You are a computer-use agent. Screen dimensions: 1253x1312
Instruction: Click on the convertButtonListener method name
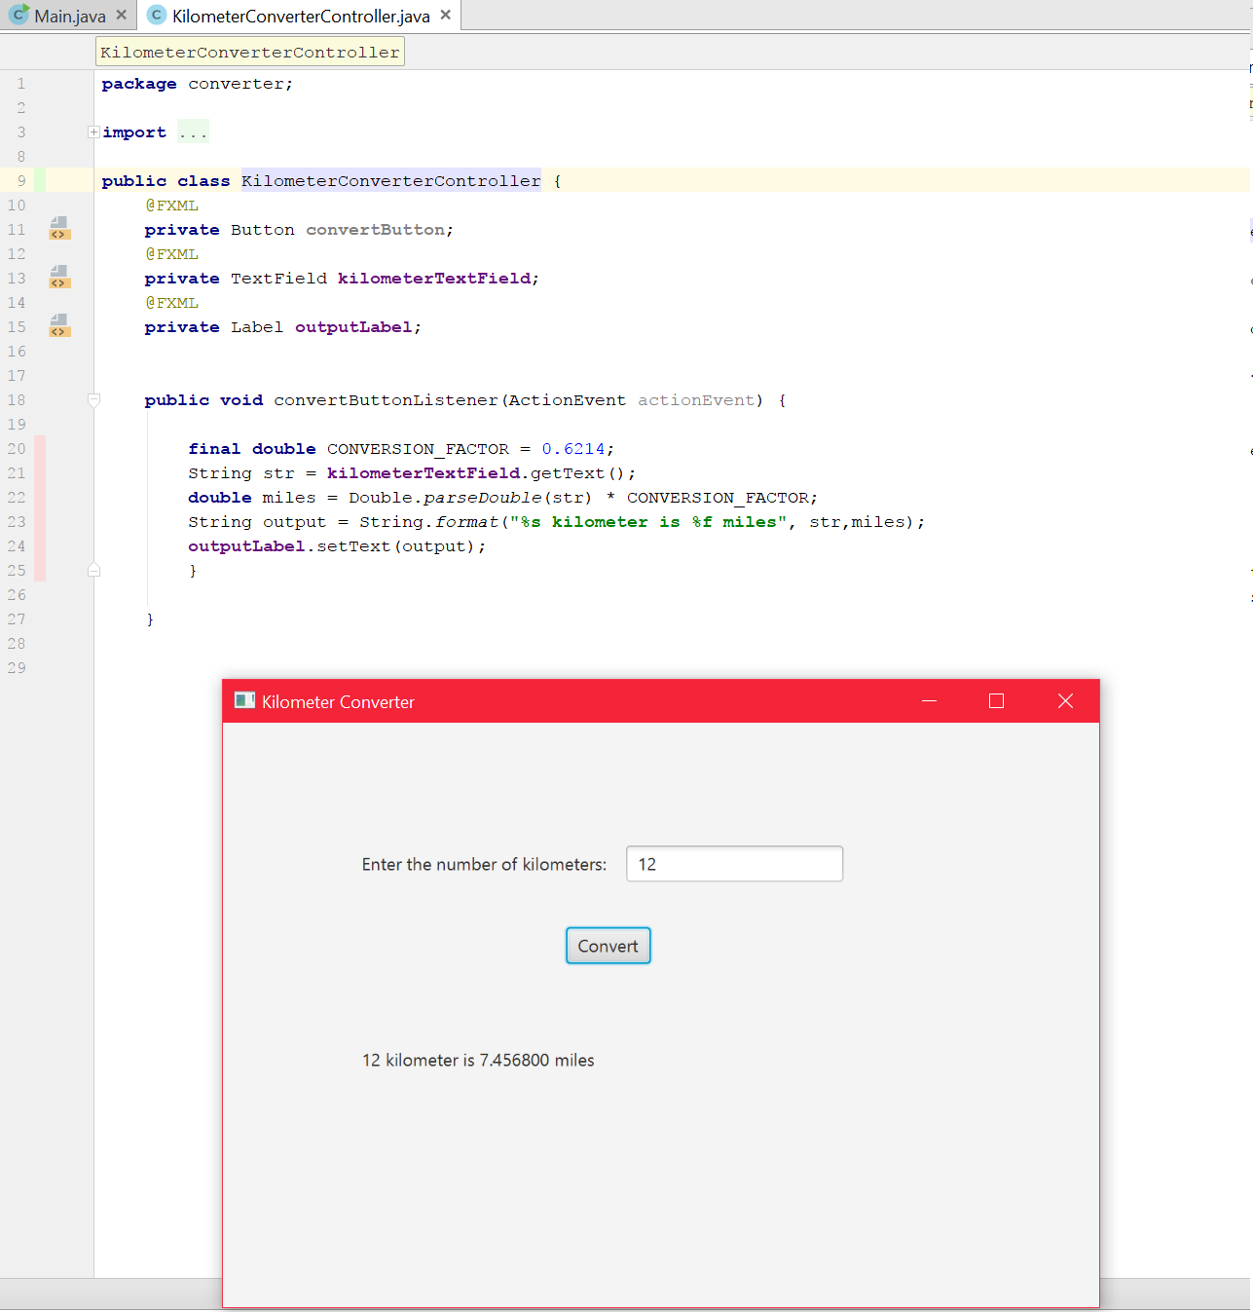pos(386,400)
